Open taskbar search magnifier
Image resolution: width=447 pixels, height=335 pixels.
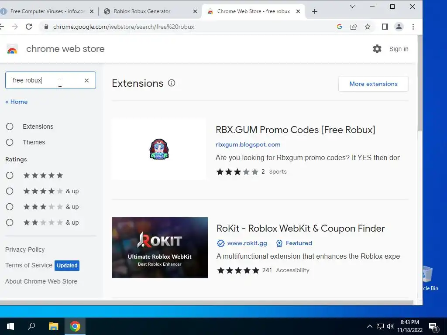[x=31, y=326]
